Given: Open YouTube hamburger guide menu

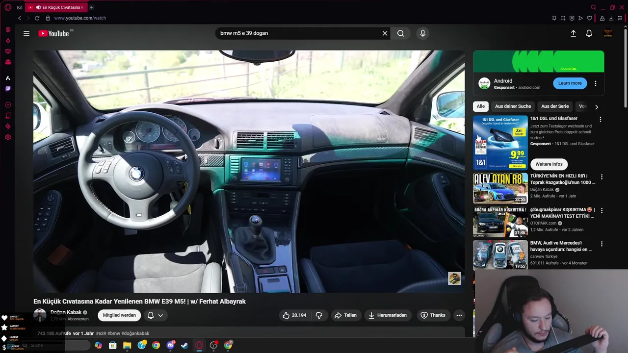Looking at the screenshot, I should [26, 33].
